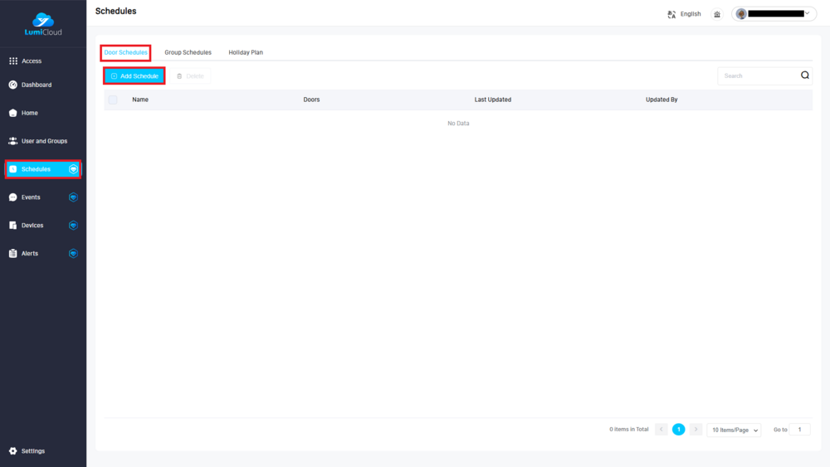Open the 10 Items/Page dropdown

734,430
